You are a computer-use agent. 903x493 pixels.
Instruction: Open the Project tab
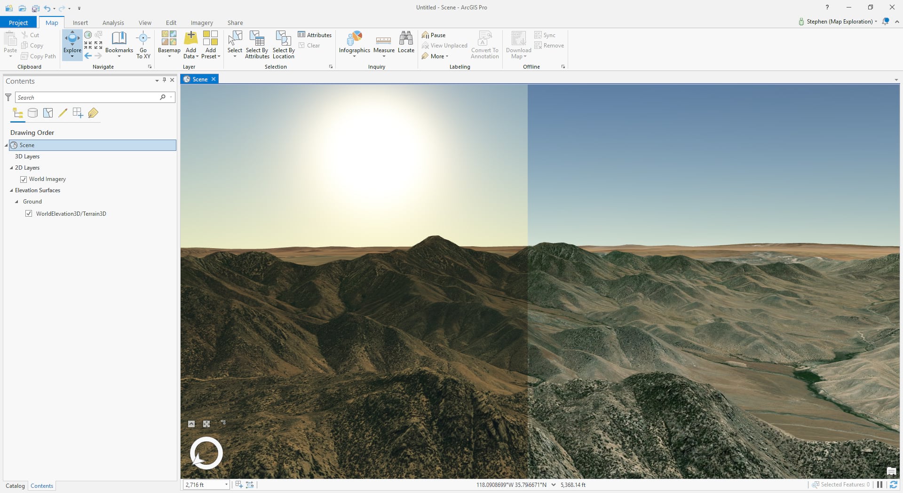coord(18,23)
